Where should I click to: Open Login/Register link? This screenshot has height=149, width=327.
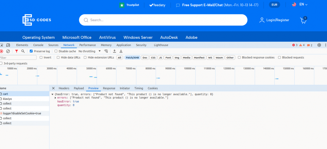[x=278, y=20]
